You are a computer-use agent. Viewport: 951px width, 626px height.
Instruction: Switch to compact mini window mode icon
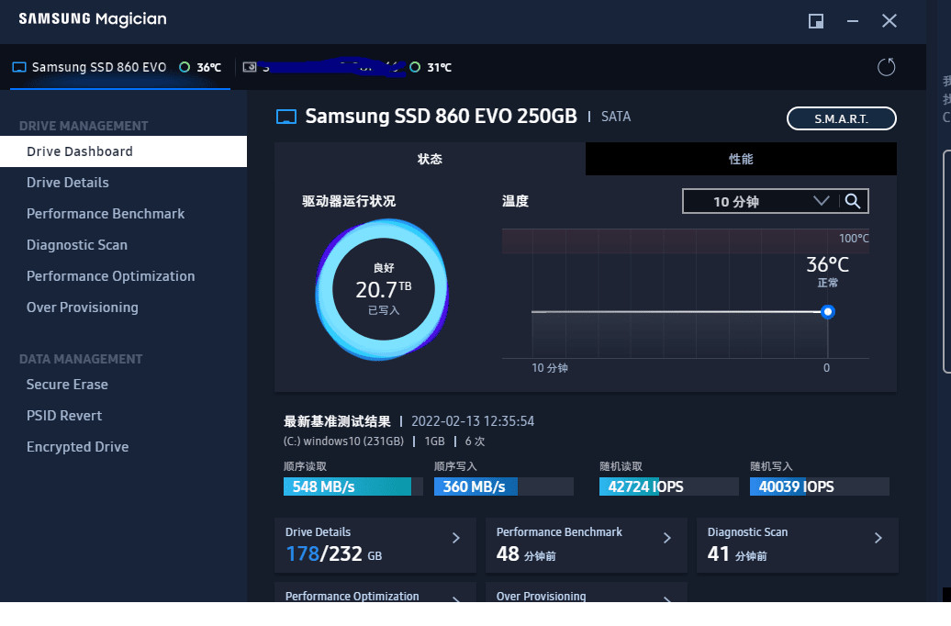point(816,21)
